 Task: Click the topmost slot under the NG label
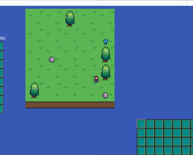[1, 46]
